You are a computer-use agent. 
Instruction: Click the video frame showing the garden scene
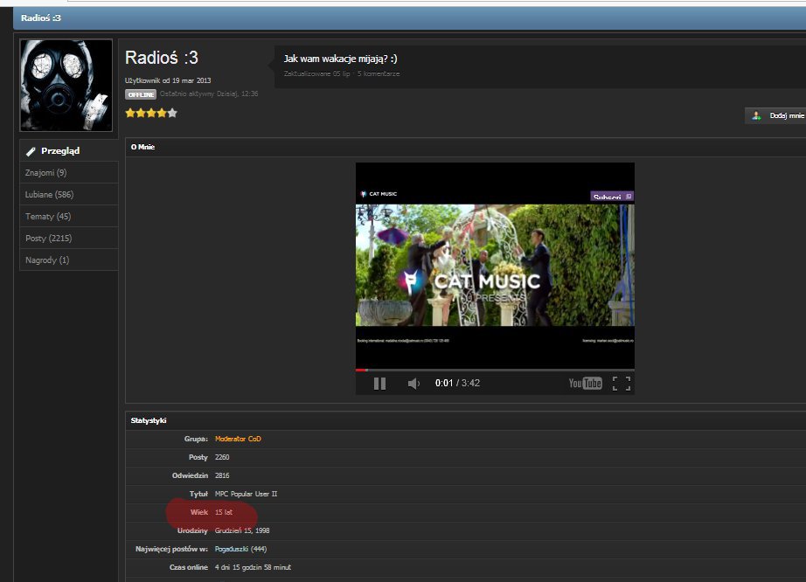(495, 265)
